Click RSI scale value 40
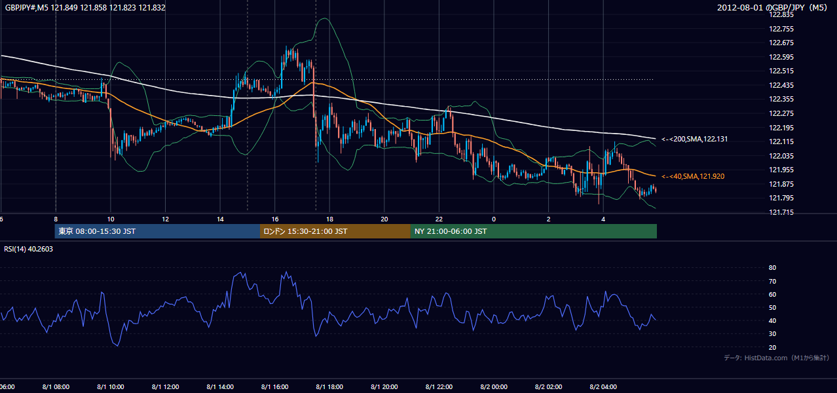Screen dimensions: 837x393 tap(773, 320)
